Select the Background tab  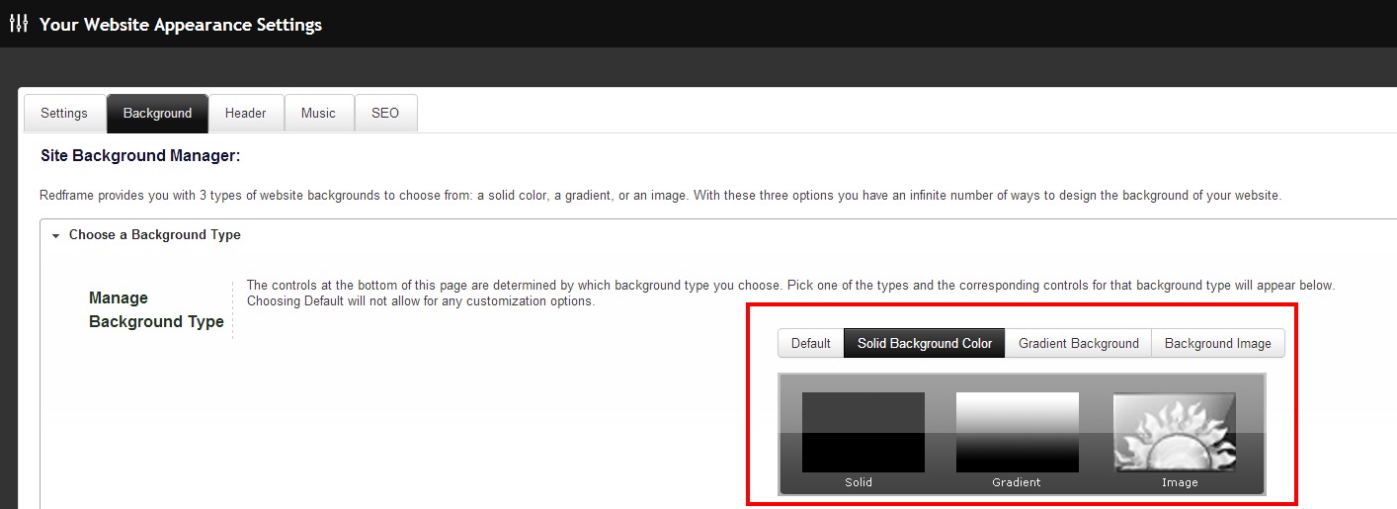tap(157, 114)
